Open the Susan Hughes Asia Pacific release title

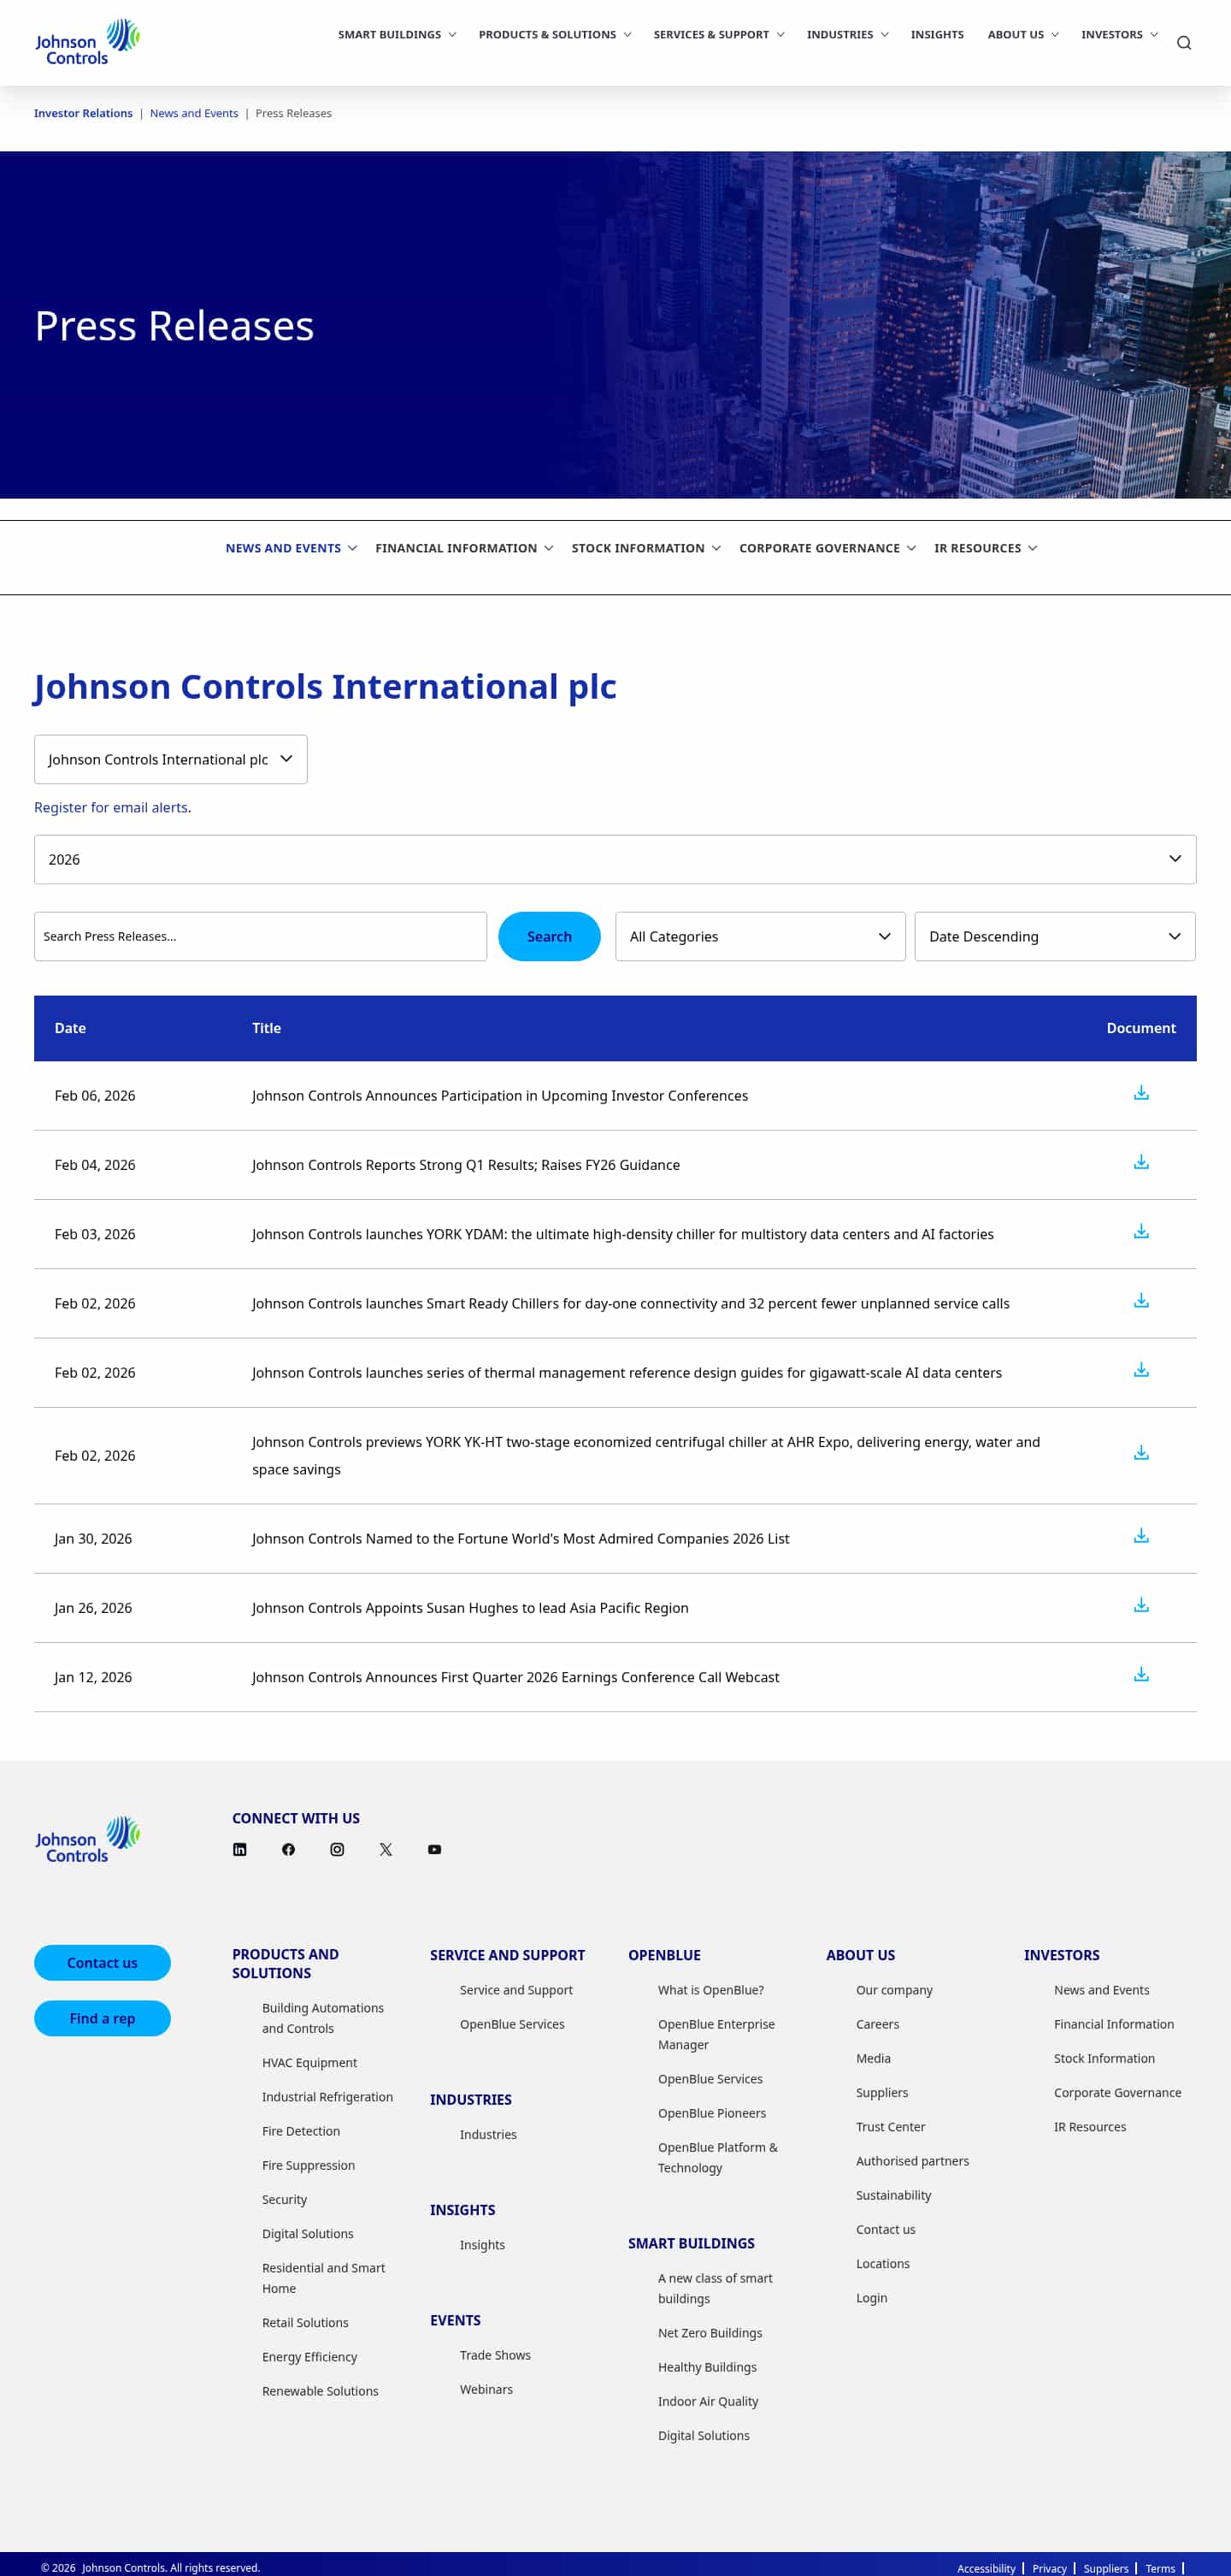[x=469, y=1608]
